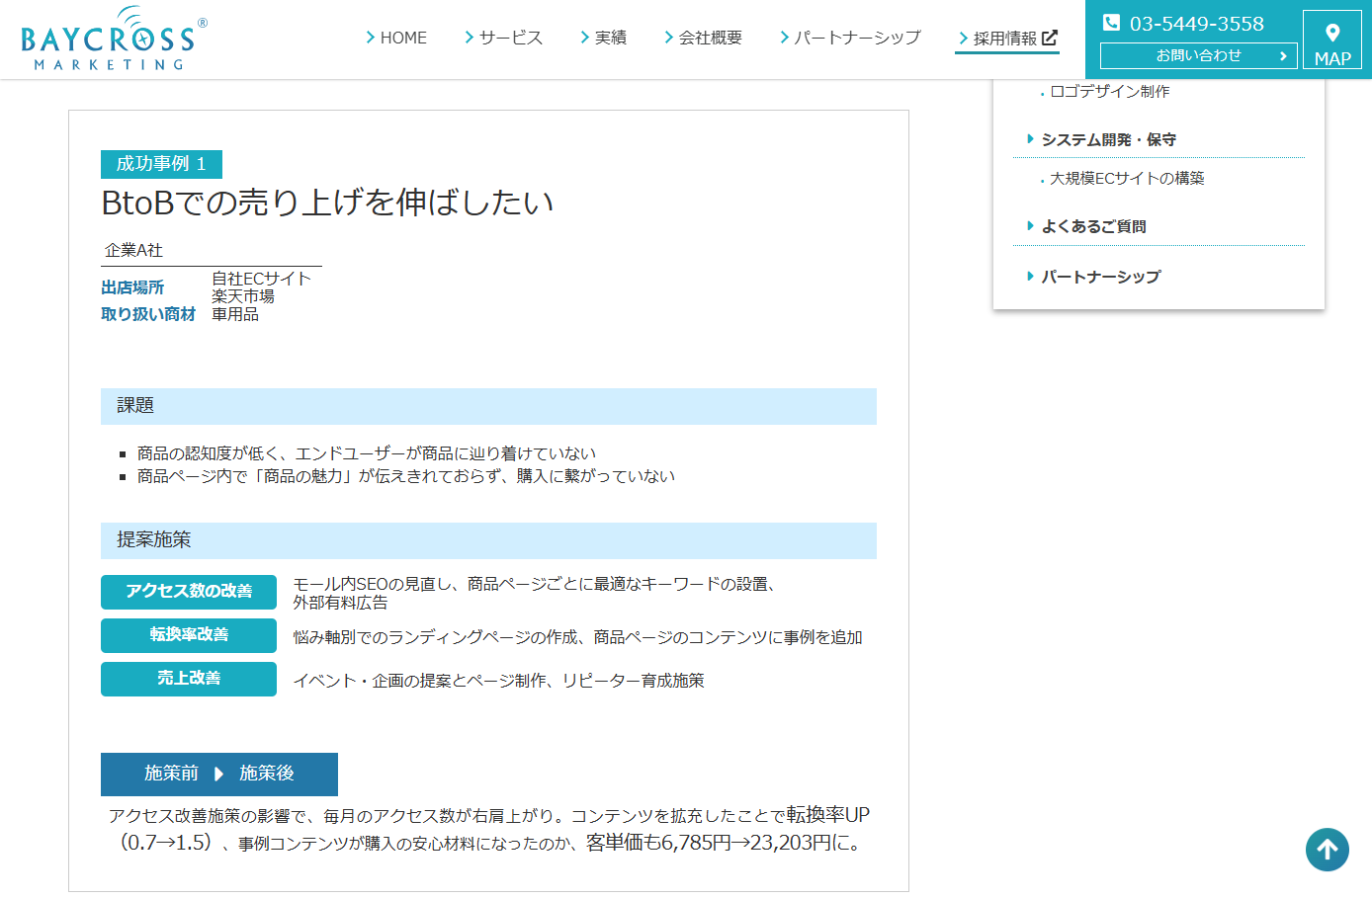Select the アクセス数の改善 label
The height and width of the screenshot is (899, 1372).
pyautogui.click(x=188, y=593)
